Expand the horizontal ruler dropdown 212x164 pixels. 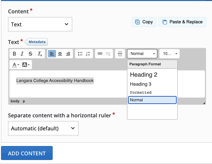(43, 128)
